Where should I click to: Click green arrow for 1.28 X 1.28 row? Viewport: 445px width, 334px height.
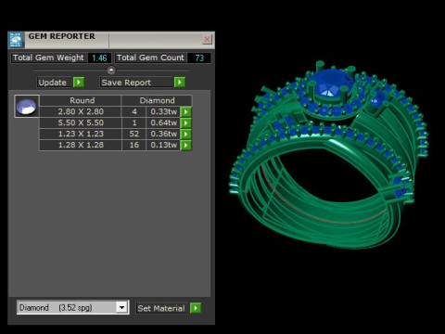[x=186, y=145]
